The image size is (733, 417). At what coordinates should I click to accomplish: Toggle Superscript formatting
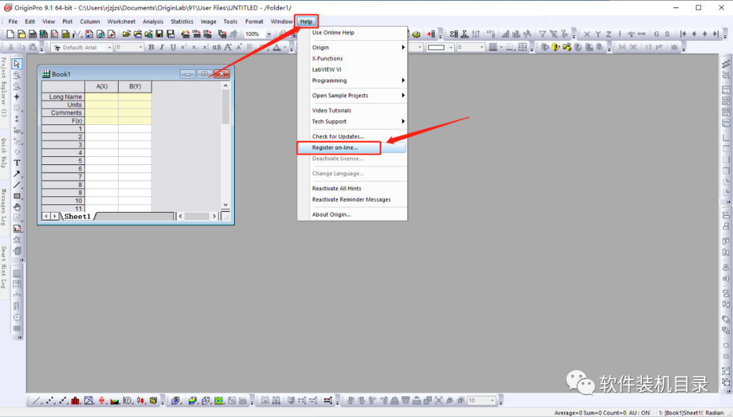point(184,48)
